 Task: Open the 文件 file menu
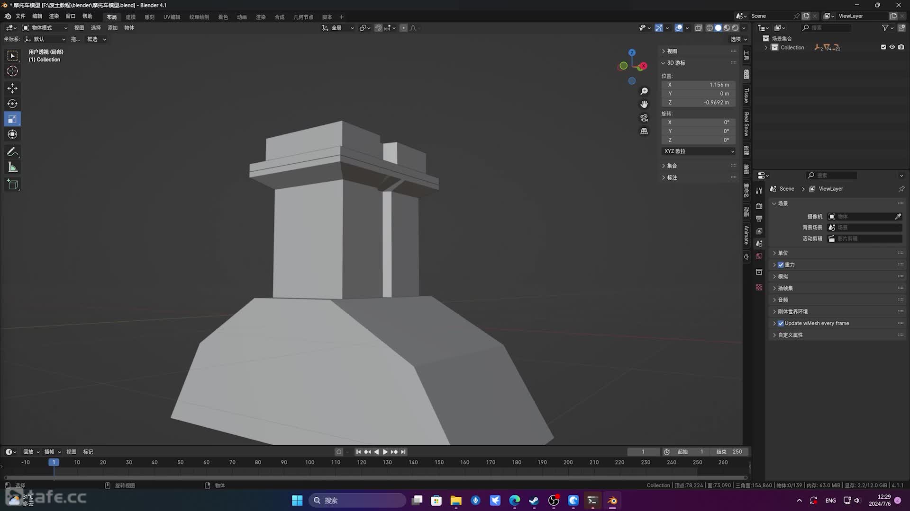tap(20, 16)
